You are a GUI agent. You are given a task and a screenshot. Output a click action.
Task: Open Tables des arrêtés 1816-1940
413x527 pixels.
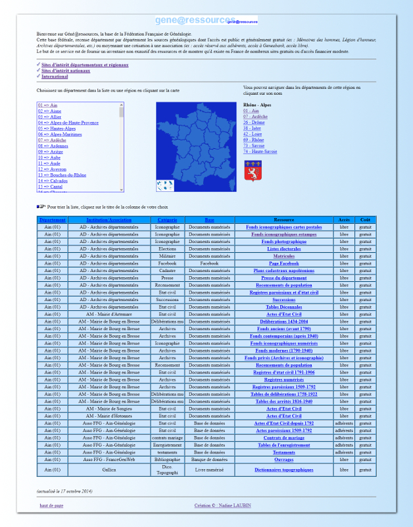click(284, 402)
